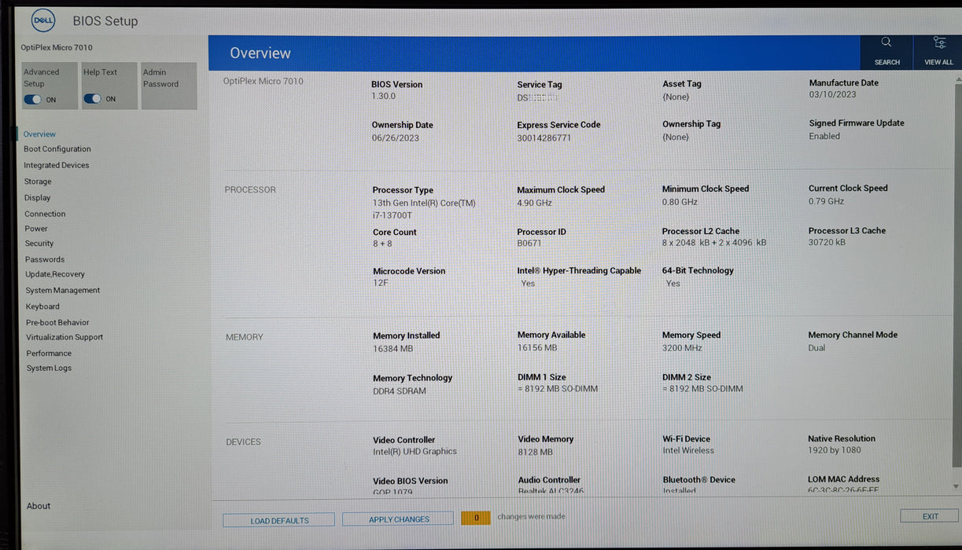The width and height of the screenshot is (962, 550).
Task: Open Passwords section
Action: [x=45, y=259]
